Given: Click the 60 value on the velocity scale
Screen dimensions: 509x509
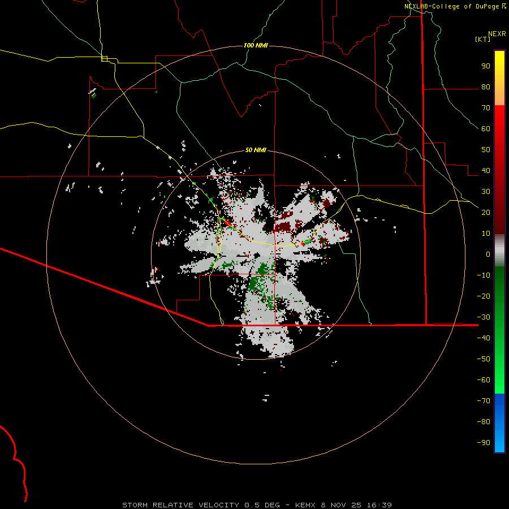Looking at the screenshot, I should click(x=486, y=128).
